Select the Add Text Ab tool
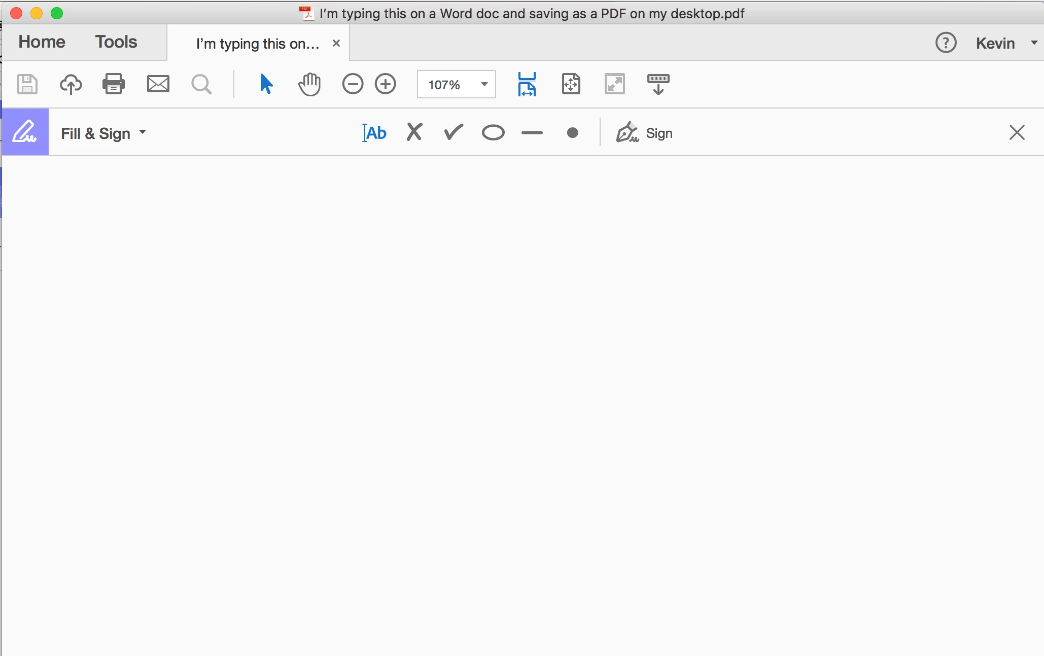1044x656 pixels. (375, 133)
